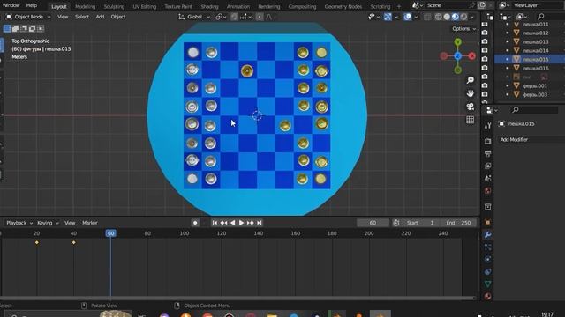Screen dimensions: 565x317
Task: Open the Physics properties tab icon
Action: 487,260
